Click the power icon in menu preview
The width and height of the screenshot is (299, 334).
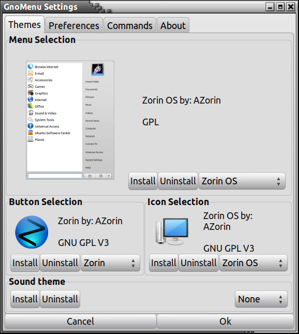[x=90, y=176]
